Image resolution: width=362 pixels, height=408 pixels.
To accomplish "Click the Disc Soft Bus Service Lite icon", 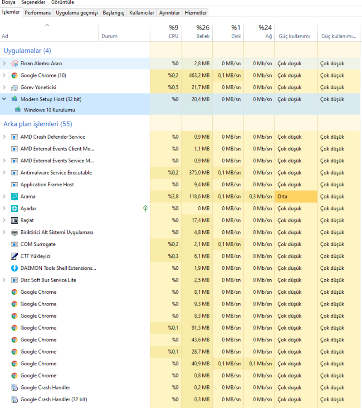I will tap(15, 280).
